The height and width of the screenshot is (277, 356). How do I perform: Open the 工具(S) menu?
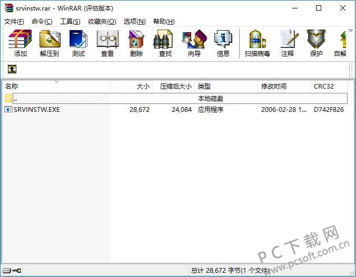[x=70, y=21]
